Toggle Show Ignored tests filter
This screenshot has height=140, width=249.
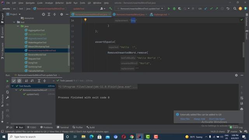click(x=19, y=81)
